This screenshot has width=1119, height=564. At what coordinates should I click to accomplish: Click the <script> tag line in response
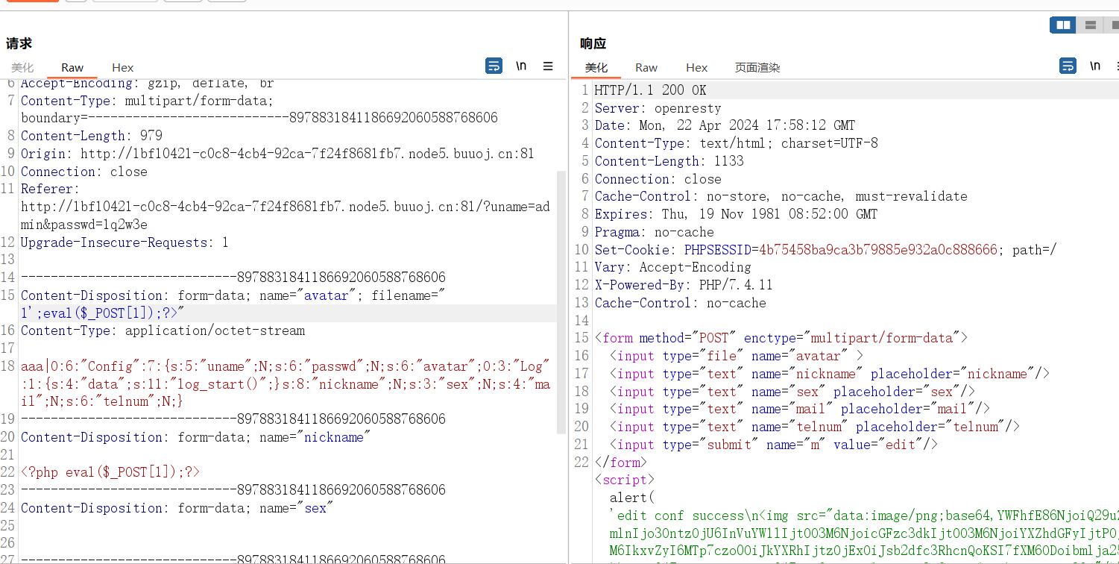[624, 480]
